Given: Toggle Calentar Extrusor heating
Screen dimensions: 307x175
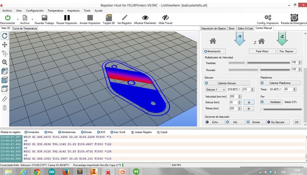Looking at the screenshot, I should (x=227, y=83).
